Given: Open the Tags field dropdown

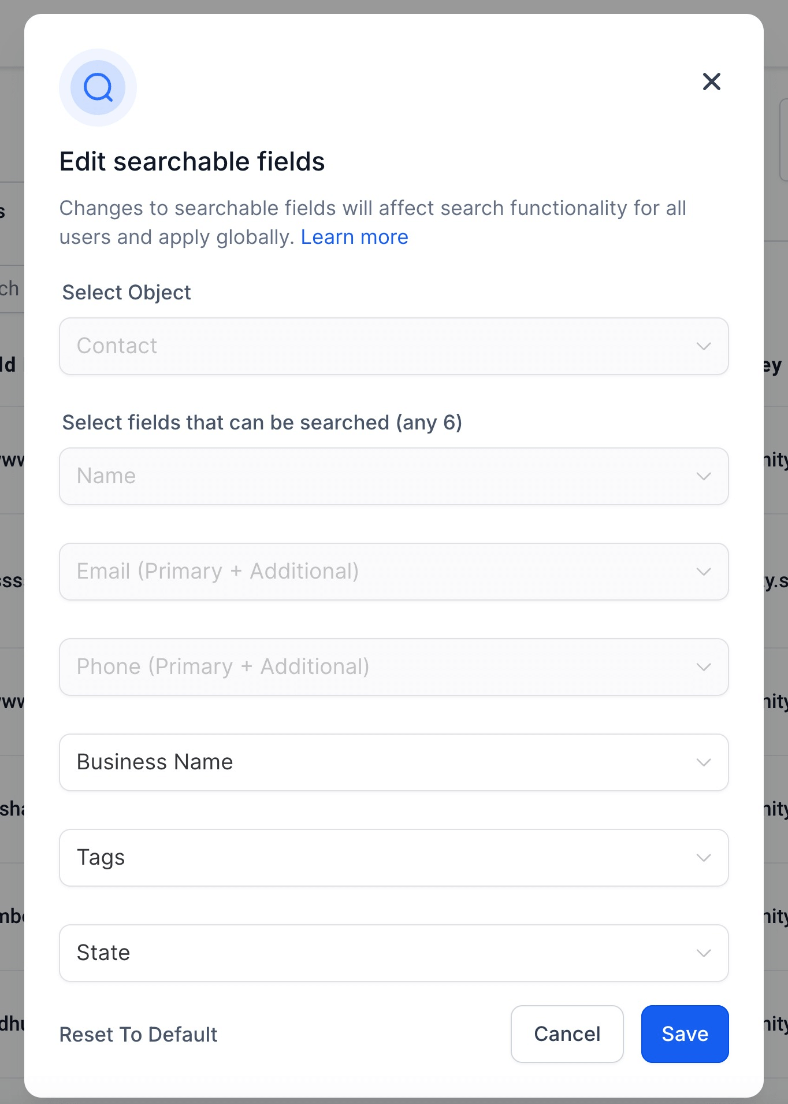Looking at the screenshot, I should [x=393, y=858].
